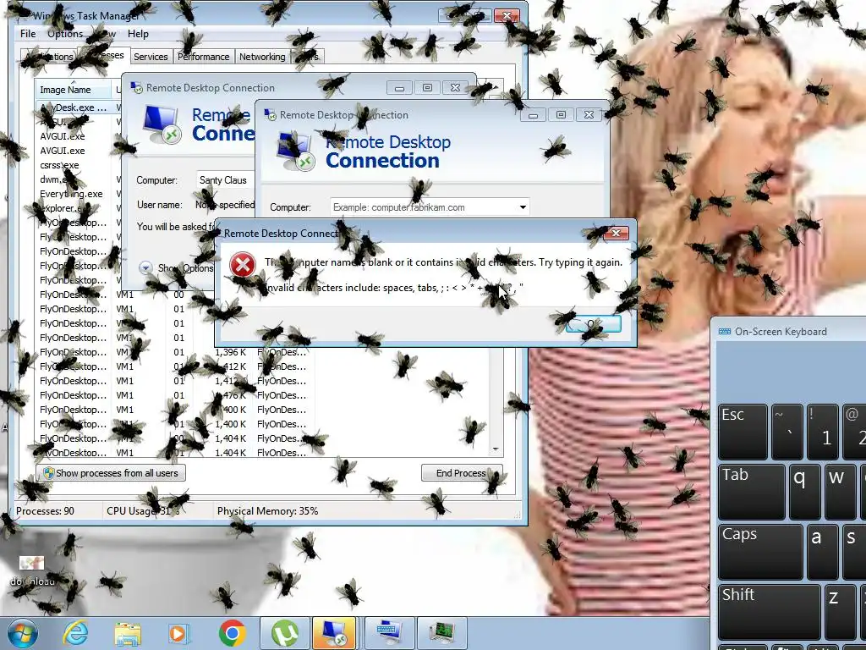Image resolution: width=866 pixels, height=650 pixels.
Task: Click Show processes from all users
Action: (111, 473)
